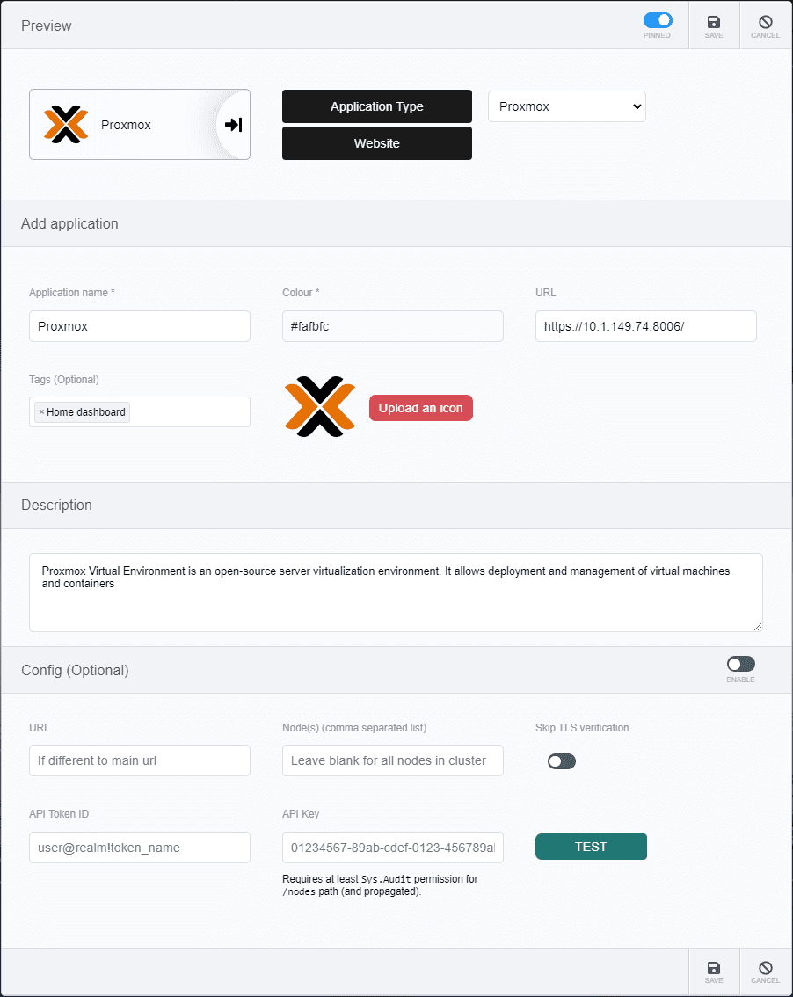
Task: Click the large Proxmox icon beside Upload button
Action: coord(320,407)
